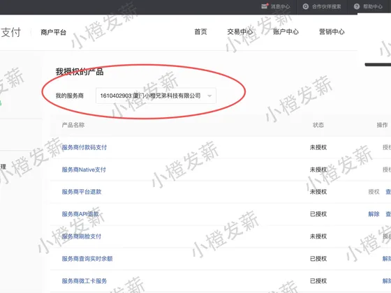
Task: Click the 未授权 status of 服务商Native支付
Action: point(318,170)
